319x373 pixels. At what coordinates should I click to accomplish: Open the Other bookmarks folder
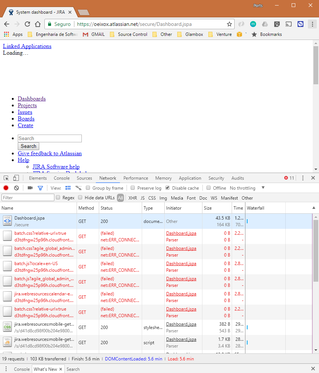pos(162,34)
